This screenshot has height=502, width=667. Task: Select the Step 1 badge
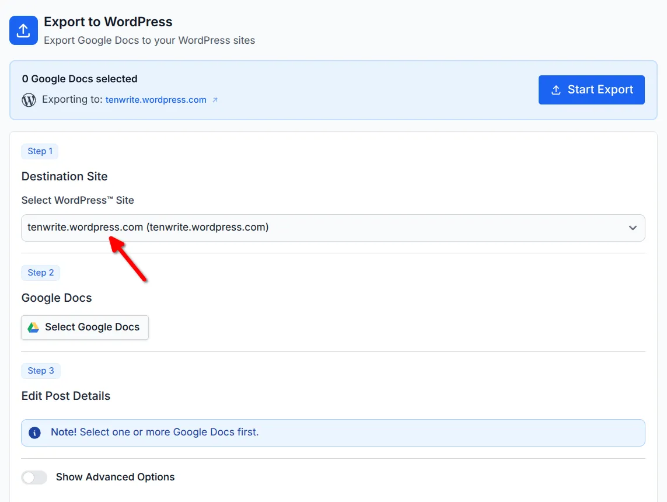click(x=40, y=151)
